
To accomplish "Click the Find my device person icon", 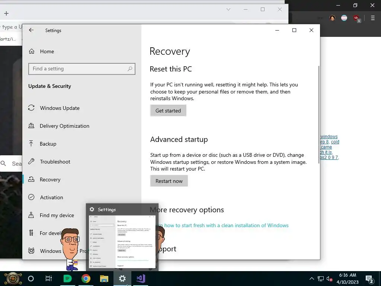I will coord(31,215).
